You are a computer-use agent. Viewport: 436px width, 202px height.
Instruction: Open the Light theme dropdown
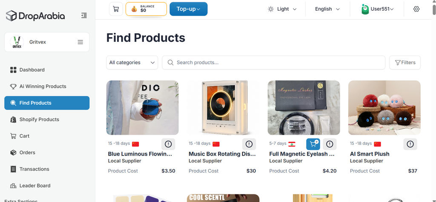tap(282, 9)
